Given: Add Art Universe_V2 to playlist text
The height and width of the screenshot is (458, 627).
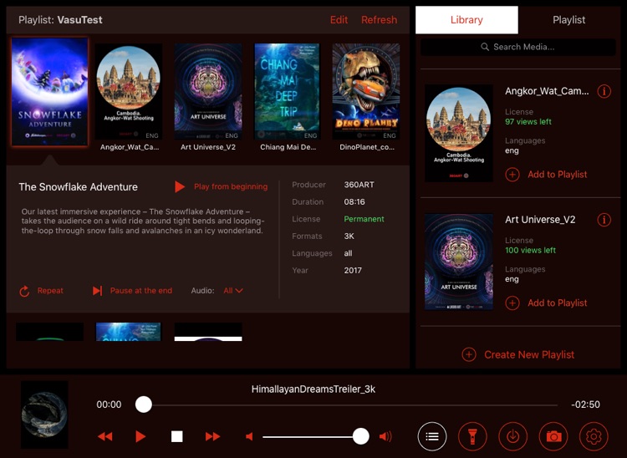Looking at the screenshot, I should click(x=558, y=303).
